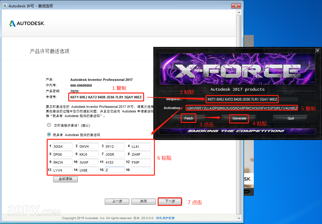Click the empty activation code field 16
The image size is (322, 224).
pos(141,170)
